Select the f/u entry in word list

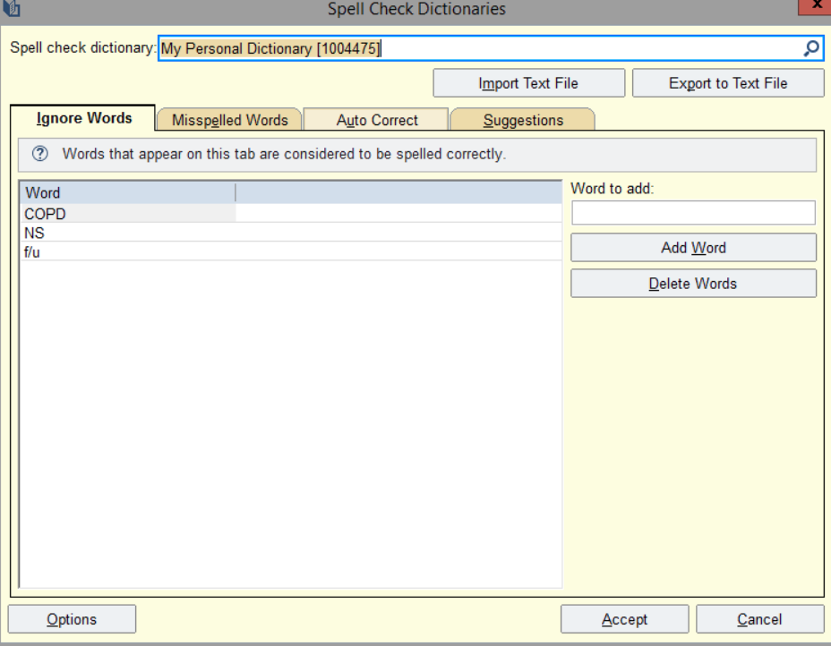pyautogui.click(x=33, y=251)
